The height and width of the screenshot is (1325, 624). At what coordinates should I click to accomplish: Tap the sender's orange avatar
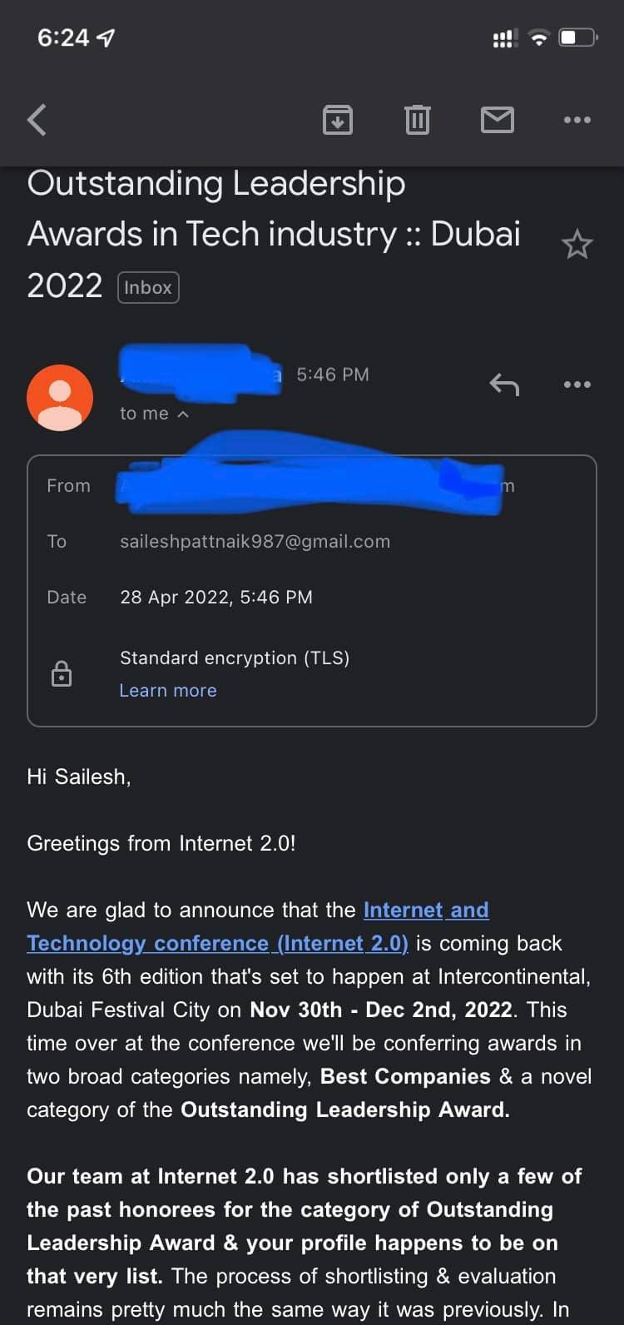click(60, 397)
